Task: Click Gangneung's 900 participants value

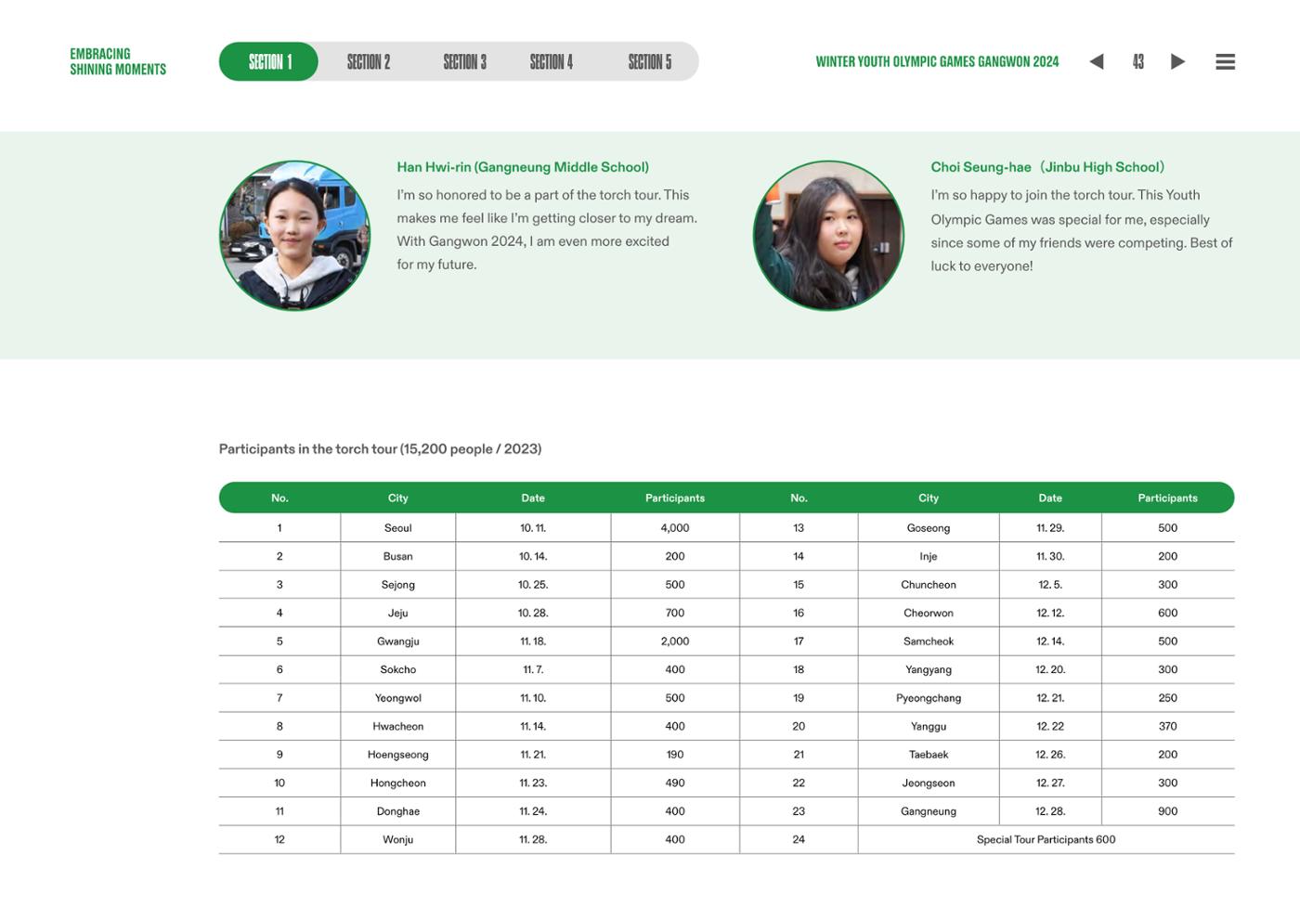Action: point(1168,810)
